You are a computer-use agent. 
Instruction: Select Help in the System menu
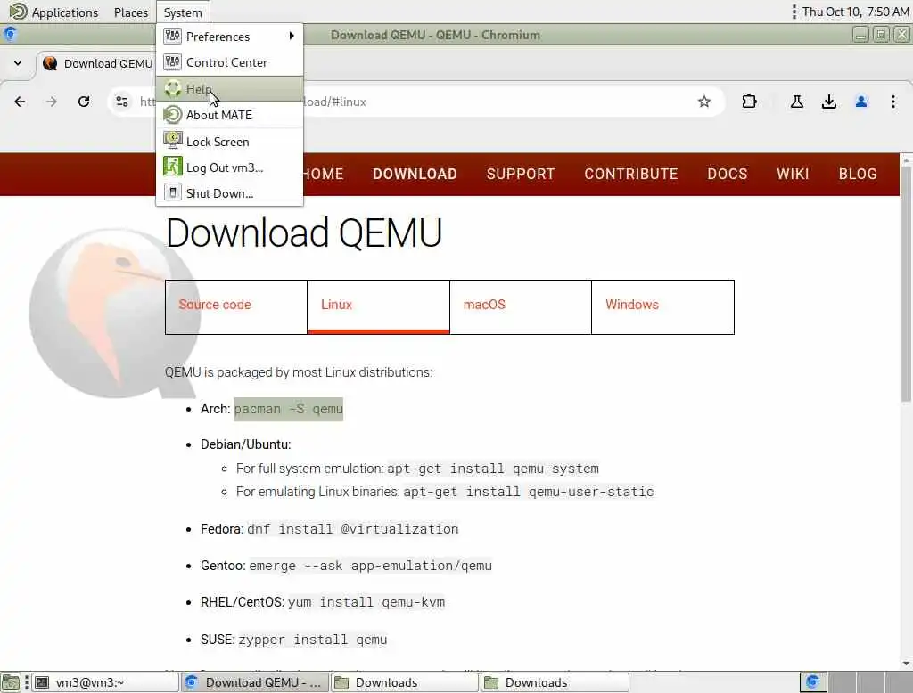tap(229, 89)
